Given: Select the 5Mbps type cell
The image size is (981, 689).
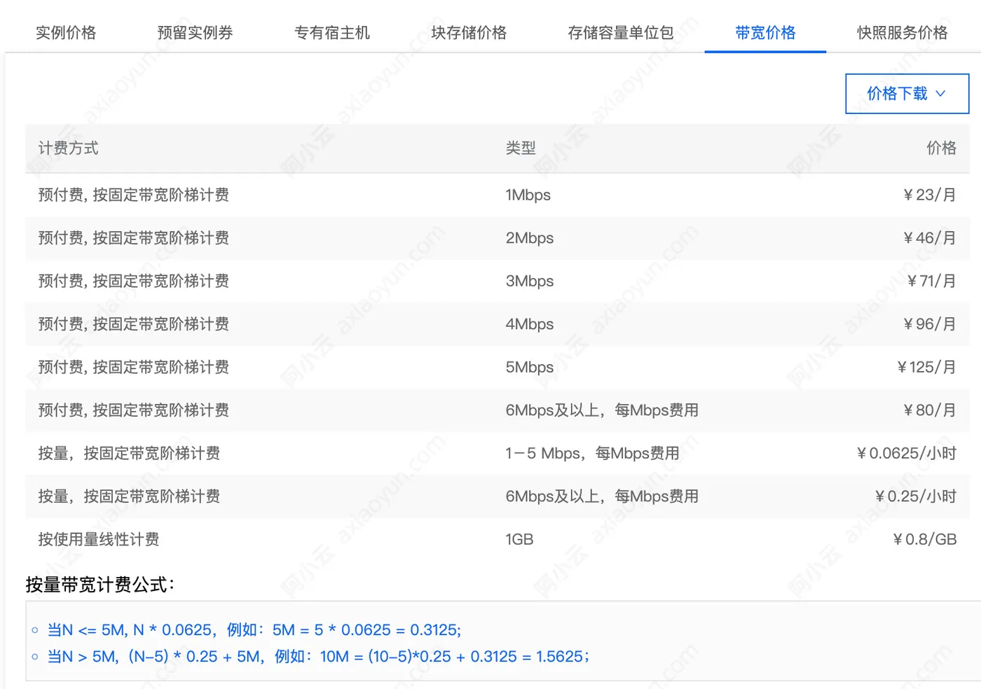Looking at the screenshot, I should click(x=530, y=368).
